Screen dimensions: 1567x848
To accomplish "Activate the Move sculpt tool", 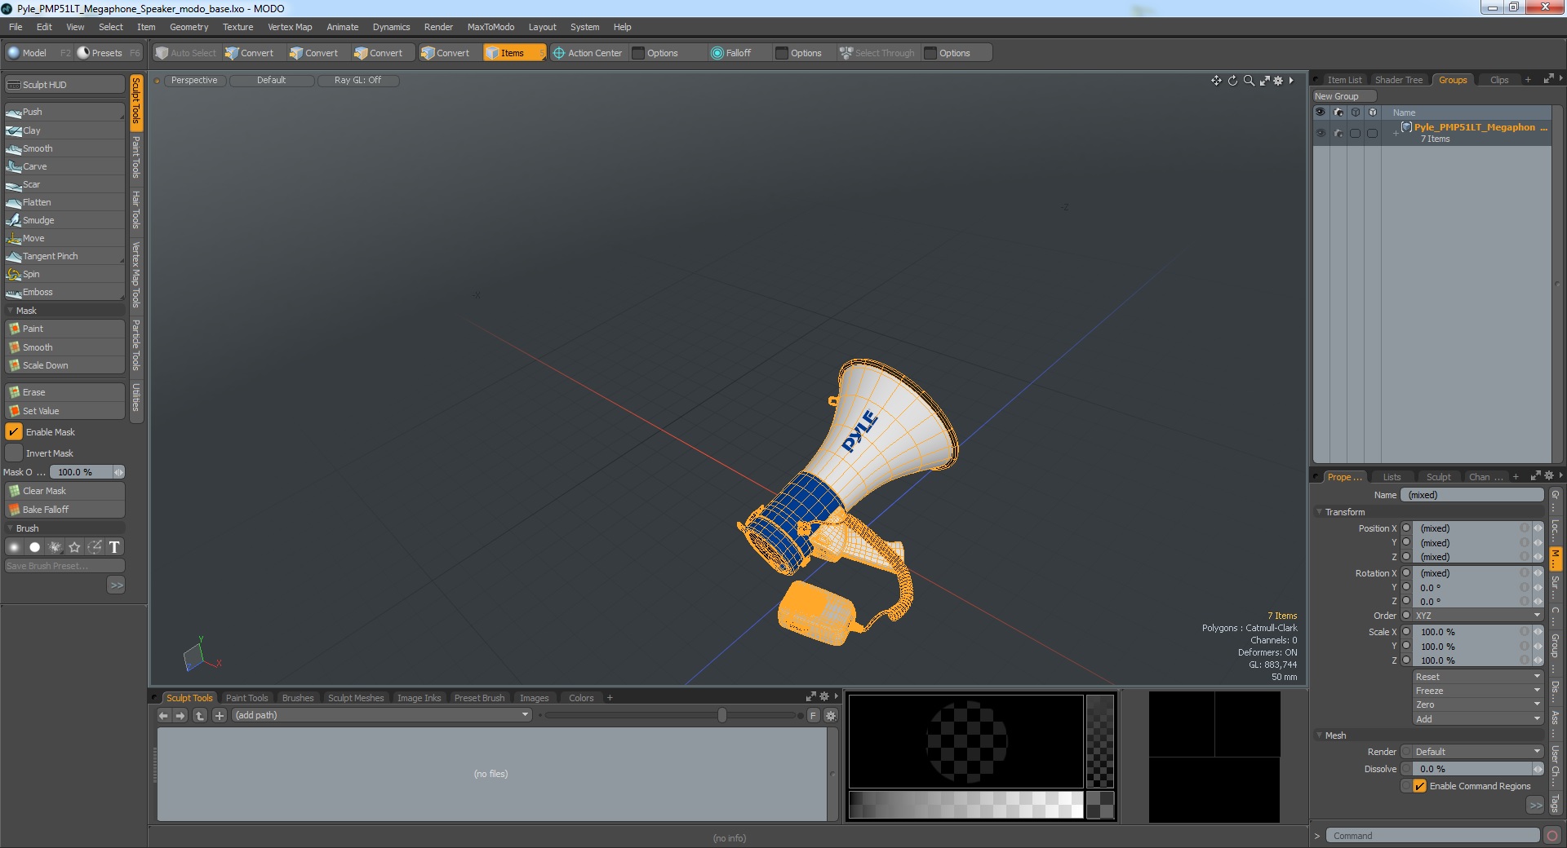I will click(64, 238).
